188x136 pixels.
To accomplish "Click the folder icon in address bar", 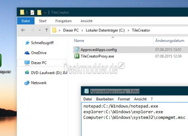I will [54, 30].
